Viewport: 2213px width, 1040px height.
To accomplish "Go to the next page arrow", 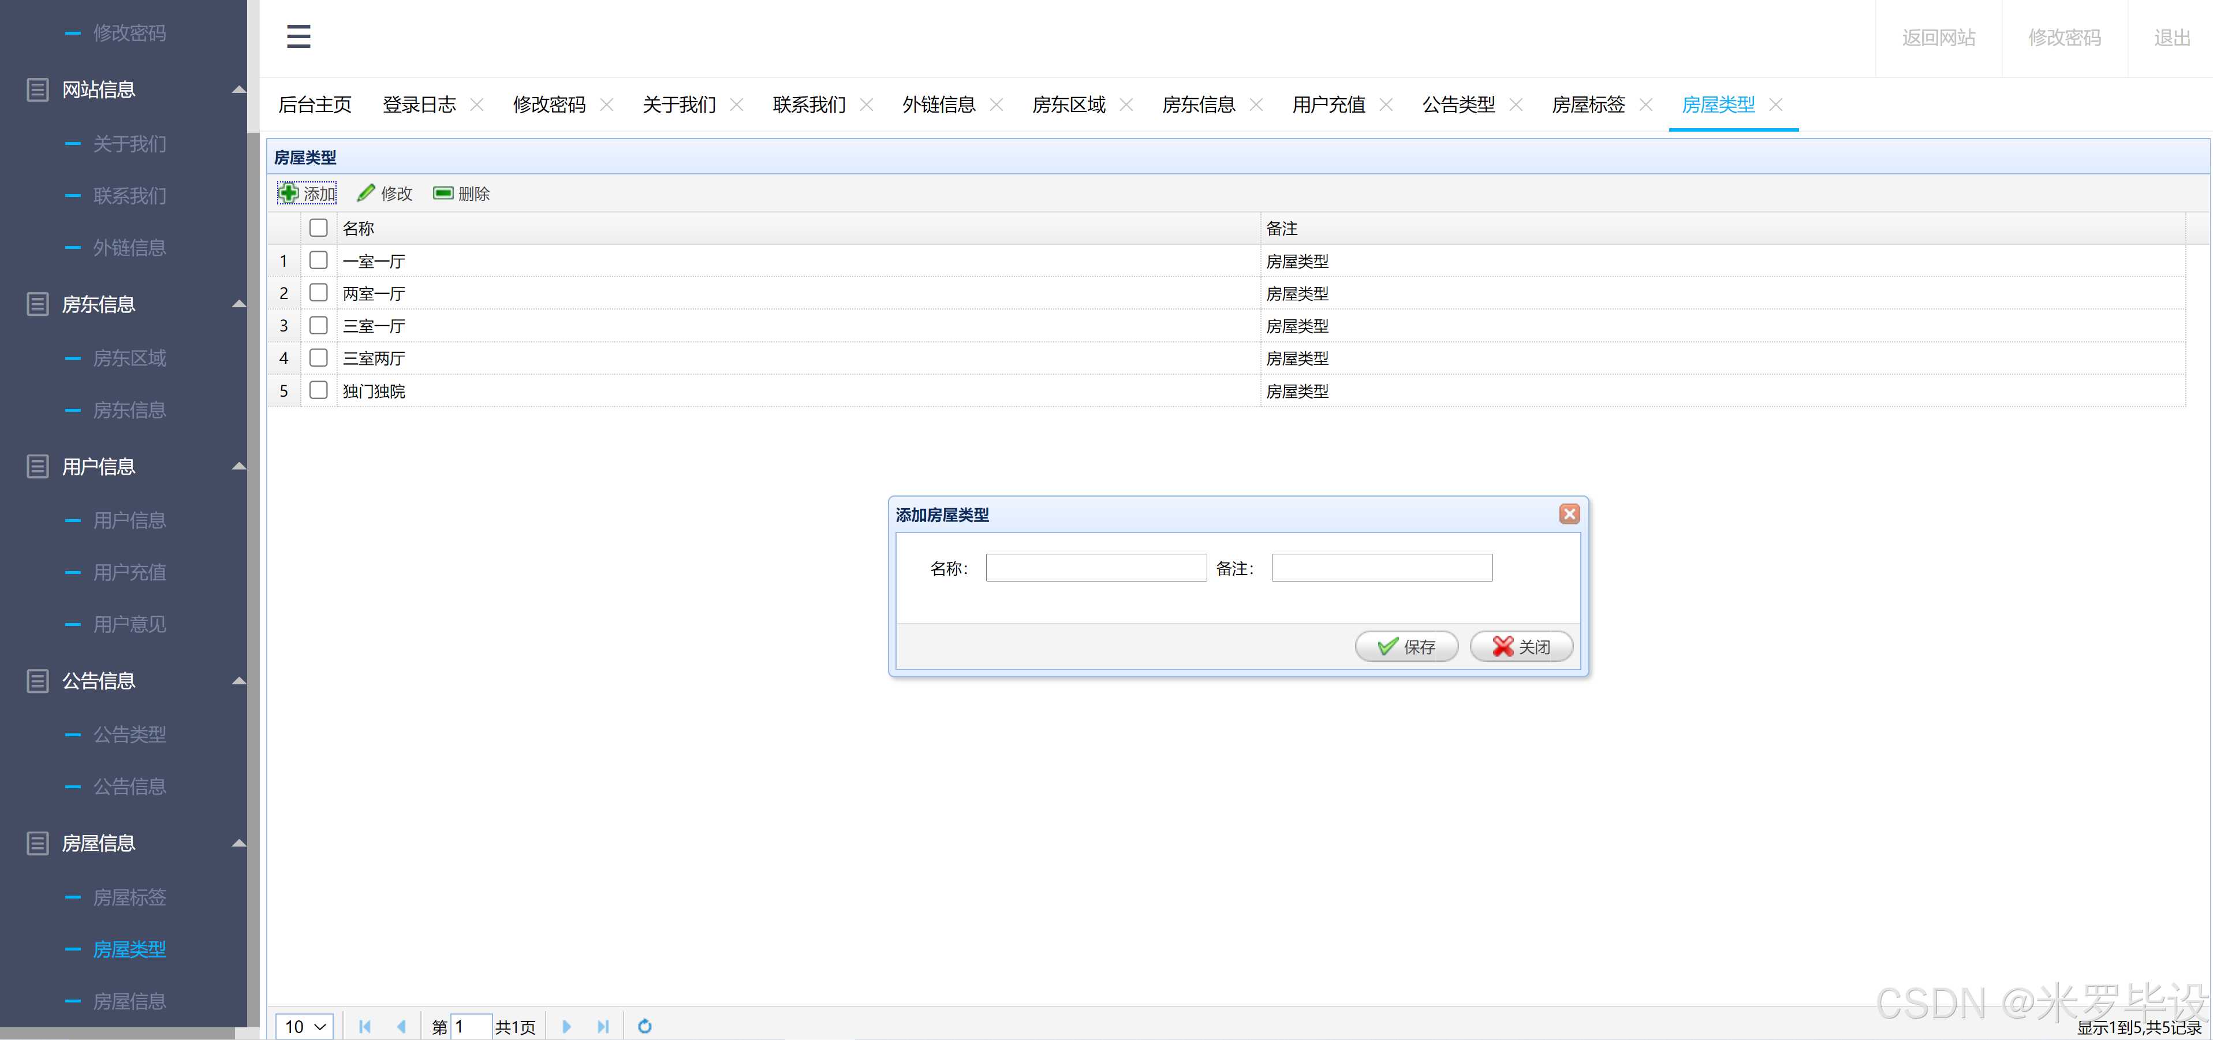I will click(x=566, y=1026).
